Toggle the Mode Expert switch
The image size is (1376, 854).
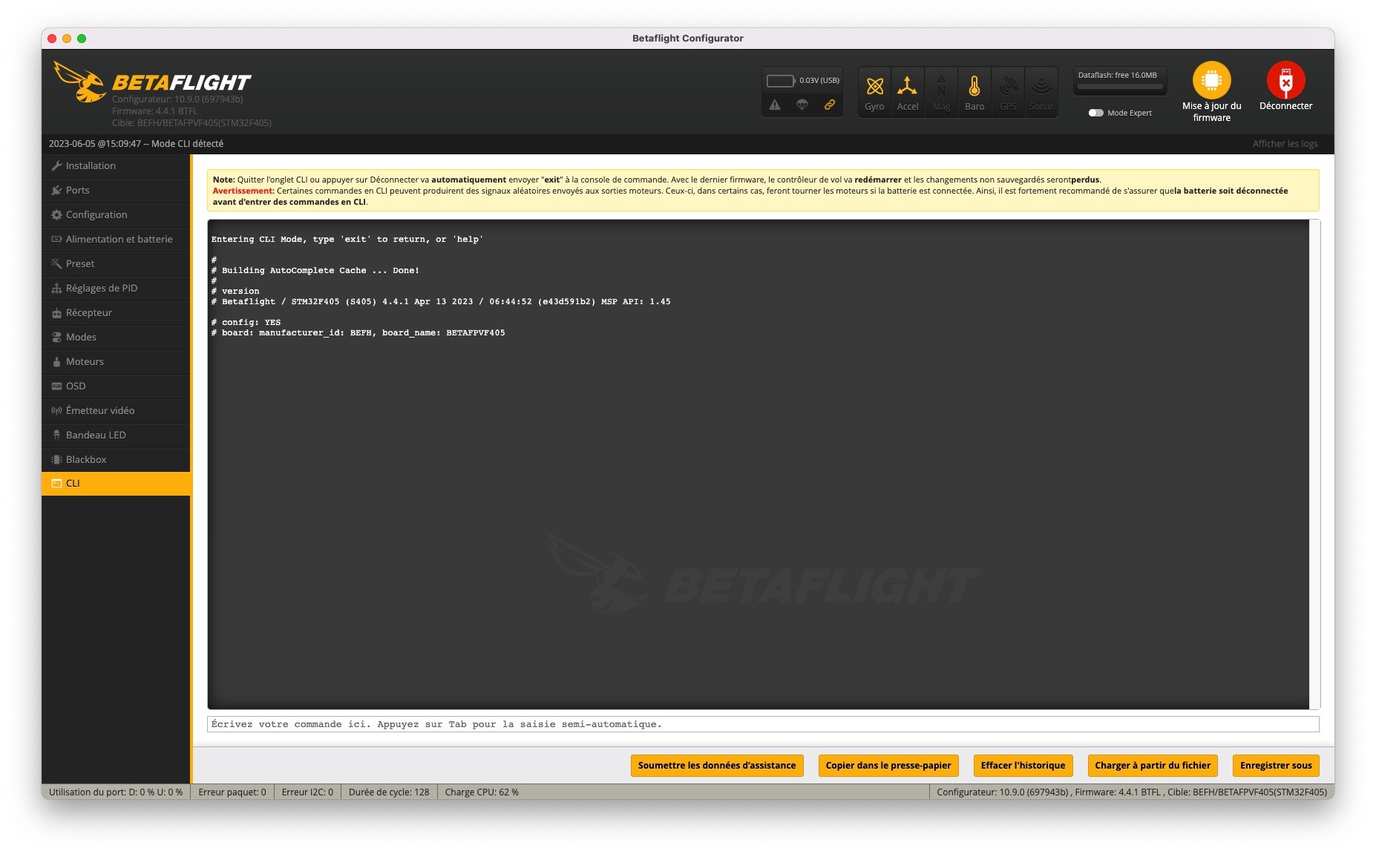coord(1095,113)
